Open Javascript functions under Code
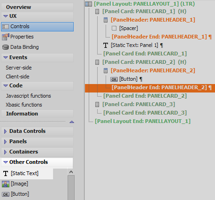215x200 pixels. (x=28, y=96)
